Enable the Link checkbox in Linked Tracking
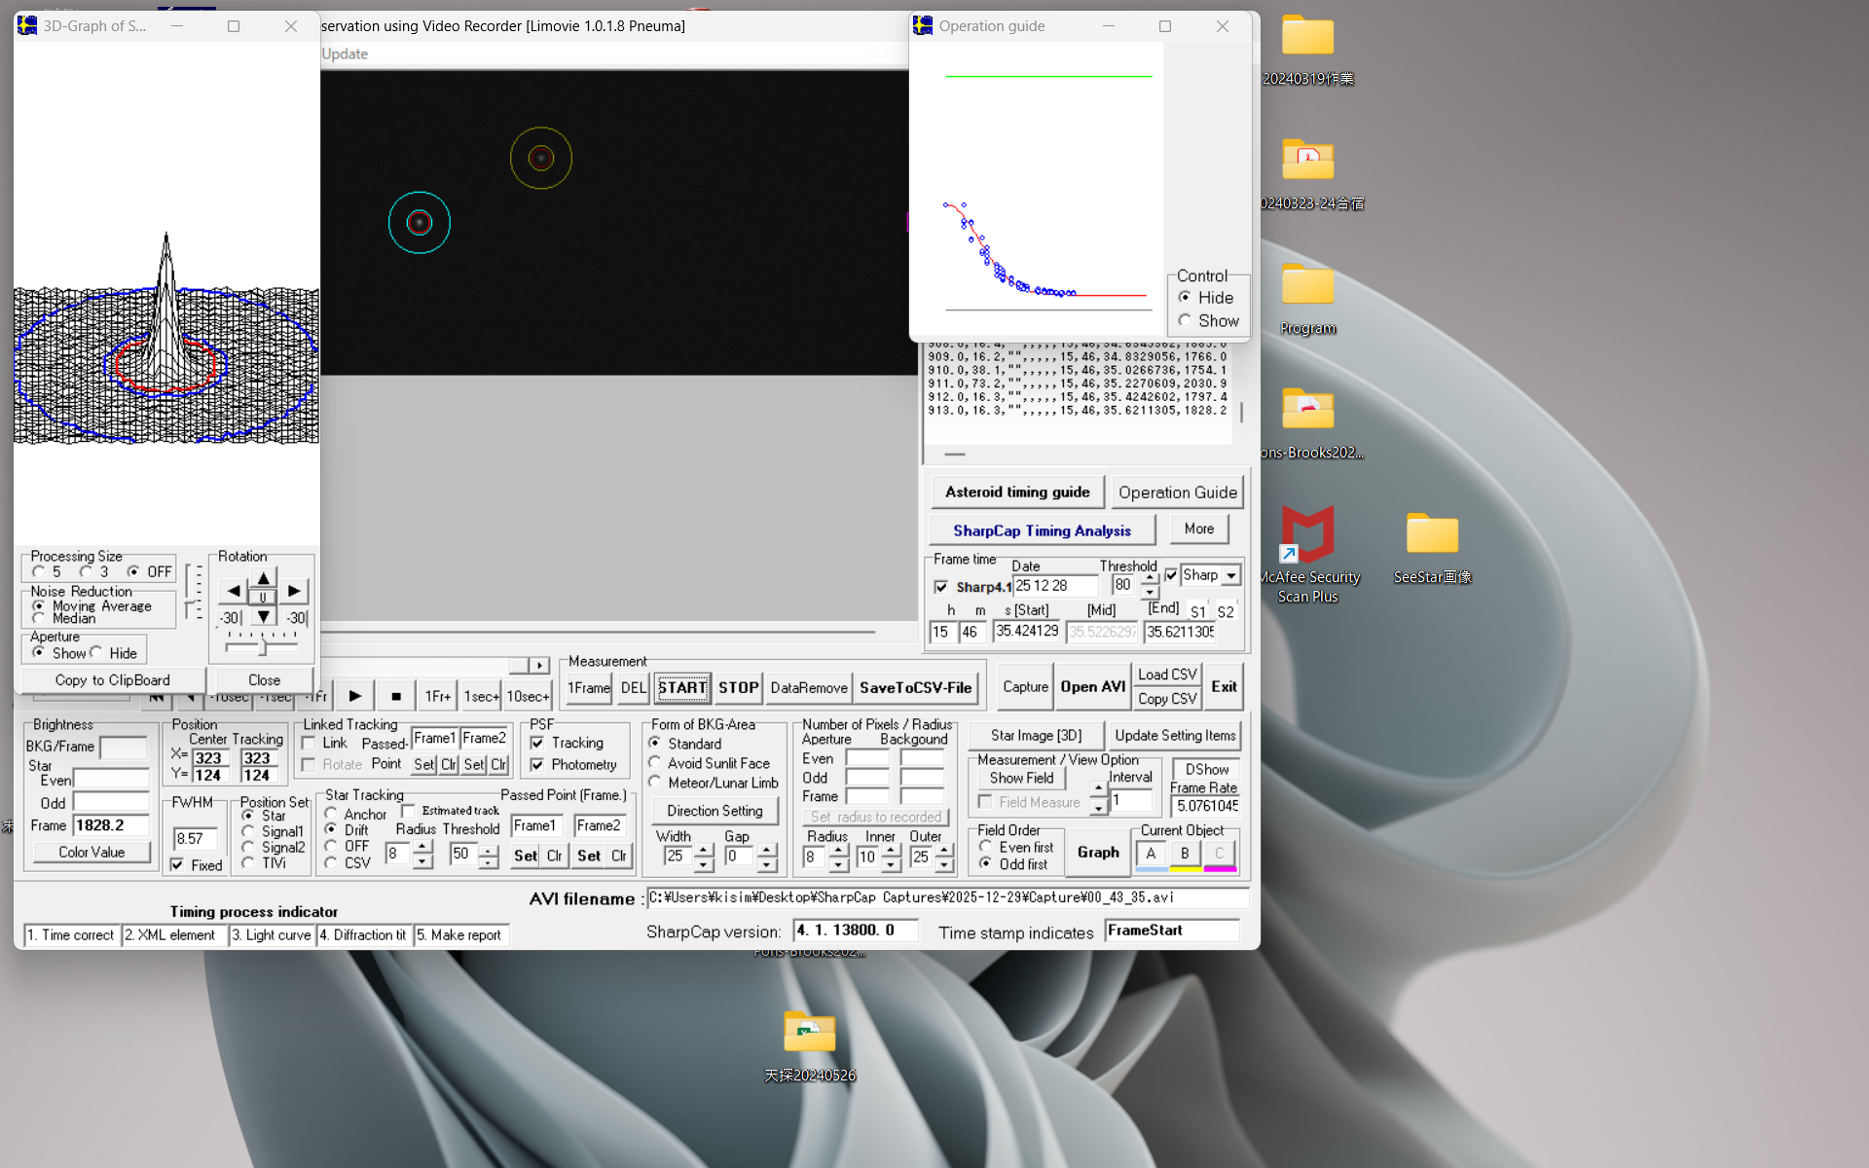This screenshot has width=1869, height=1168. coord(310,743)
